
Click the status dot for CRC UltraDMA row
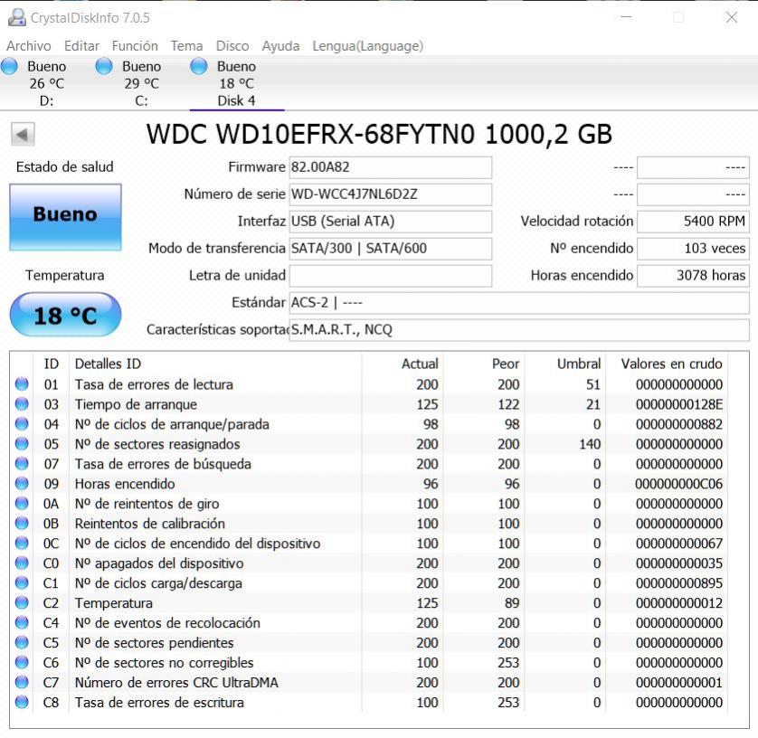(22, 682)
